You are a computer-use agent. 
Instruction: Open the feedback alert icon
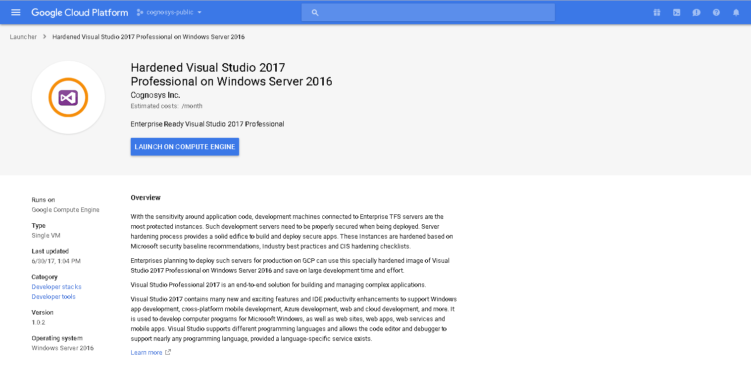697,12
